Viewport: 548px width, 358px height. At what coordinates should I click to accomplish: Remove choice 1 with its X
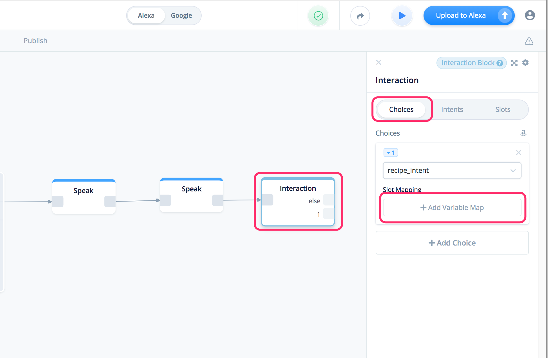[x=518, y=153]
